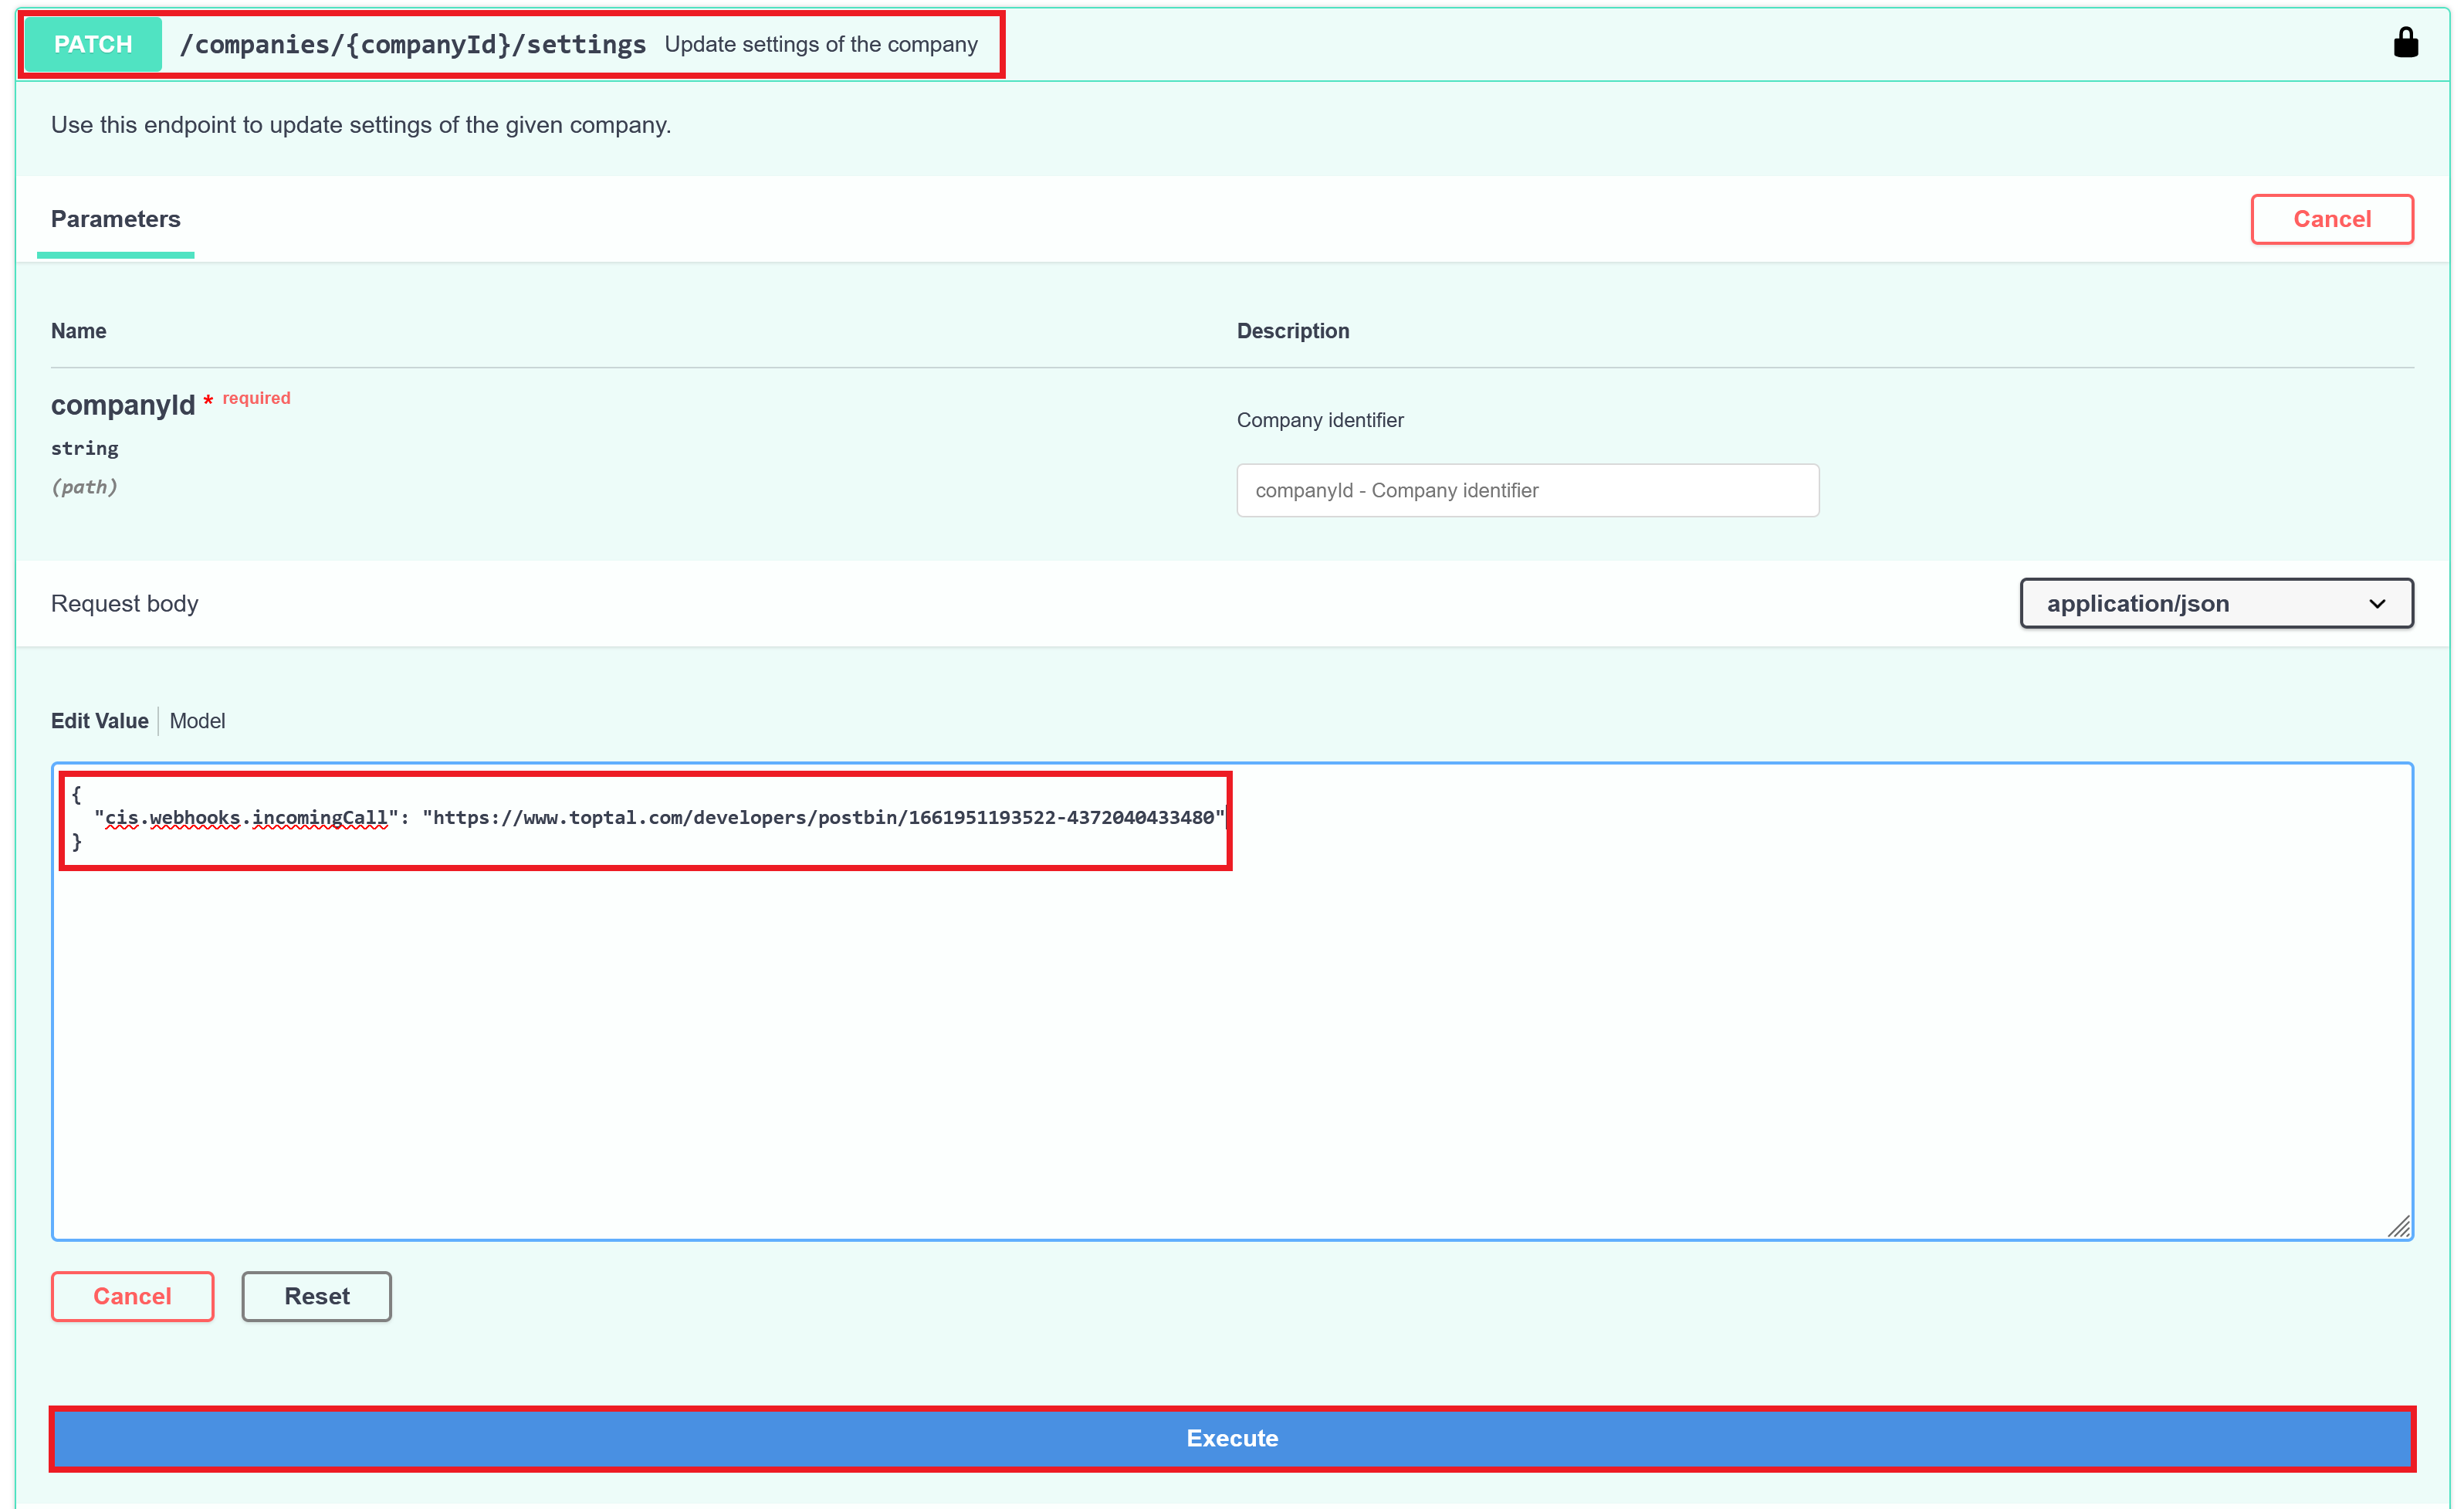
Task: Focus the companyId input field
Action: point(1527,490)
